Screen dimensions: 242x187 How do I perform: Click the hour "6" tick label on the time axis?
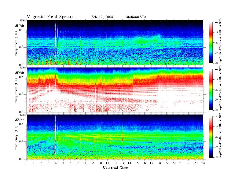71,163
